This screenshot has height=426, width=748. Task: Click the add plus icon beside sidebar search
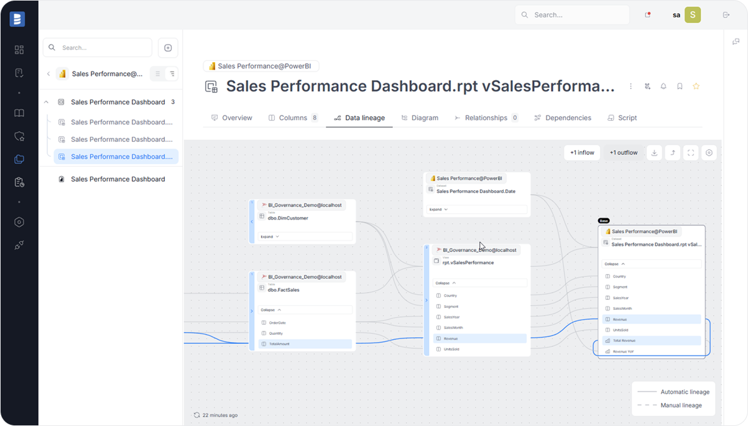[168, 48]
